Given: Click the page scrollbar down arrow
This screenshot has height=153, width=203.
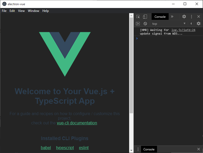Looking at the screenshot, I should coord(131,150).
